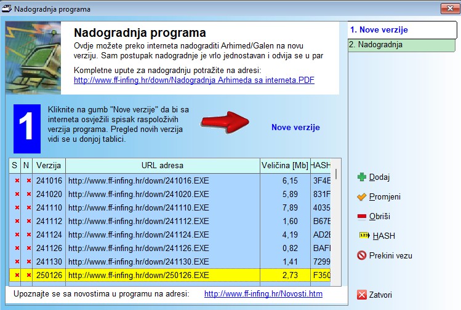The width and height of the screenshot is (461, 310).
Task: Select version cell 241016
Action: (x=49, y=180)
